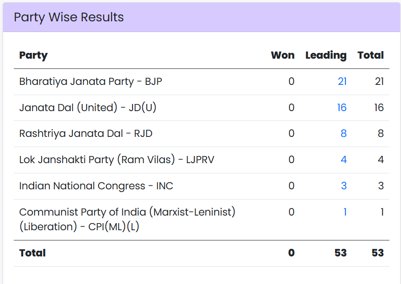Click the LJPRV leading count link
The height and width of the screenshot is (284, 401).
click(x=343, y=160)
